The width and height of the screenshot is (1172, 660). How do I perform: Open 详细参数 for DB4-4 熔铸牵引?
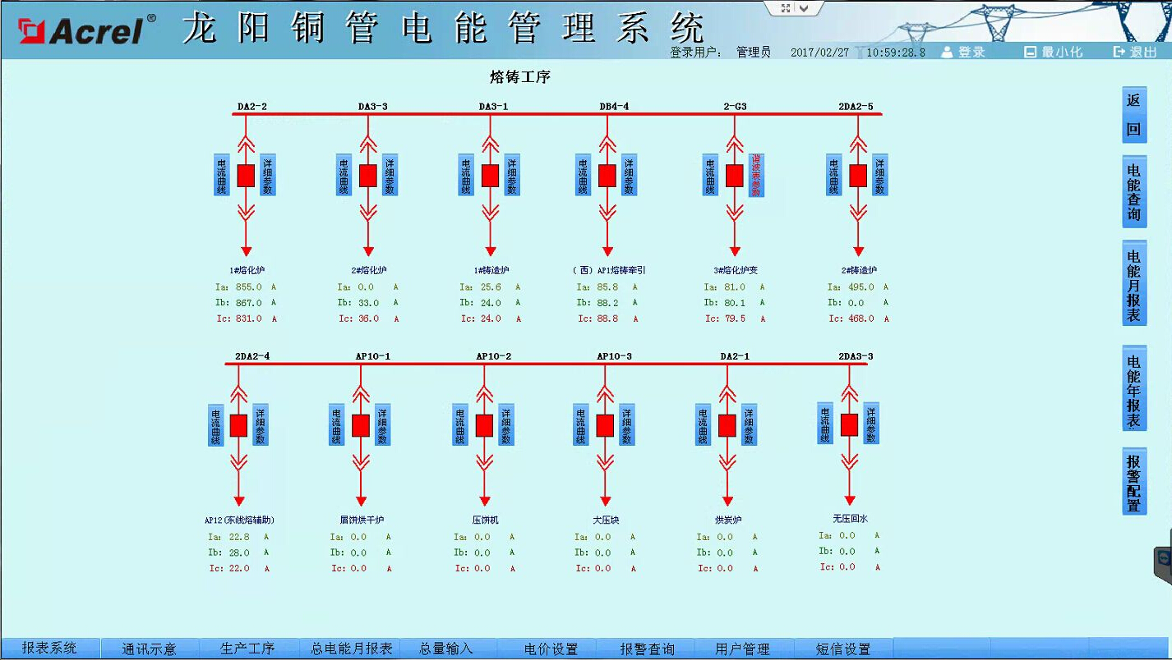point(629,175)
